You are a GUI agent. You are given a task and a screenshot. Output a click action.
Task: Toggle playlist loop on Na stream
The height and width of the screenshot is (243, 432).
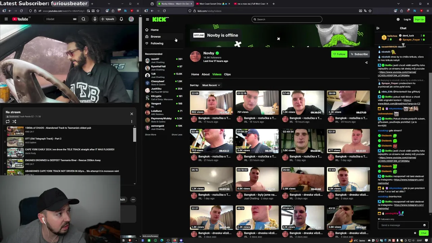pyautogui.click(x=8, y=122)
